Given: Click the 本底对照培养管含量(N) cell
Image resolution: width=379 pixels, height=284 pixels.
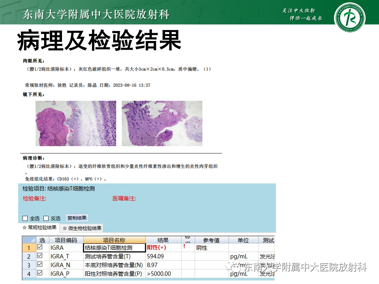Looking at the screenshot, I should [114, 265].
